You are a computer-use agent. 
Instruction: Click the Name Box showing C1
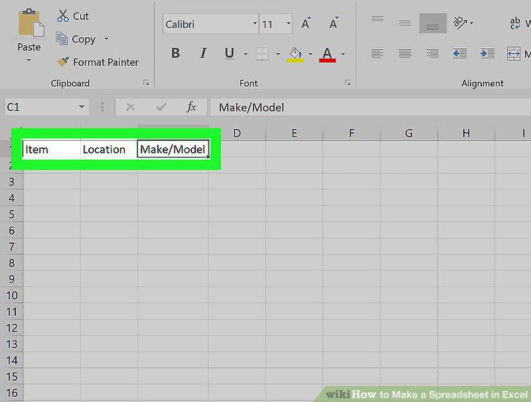click(41, 107)
